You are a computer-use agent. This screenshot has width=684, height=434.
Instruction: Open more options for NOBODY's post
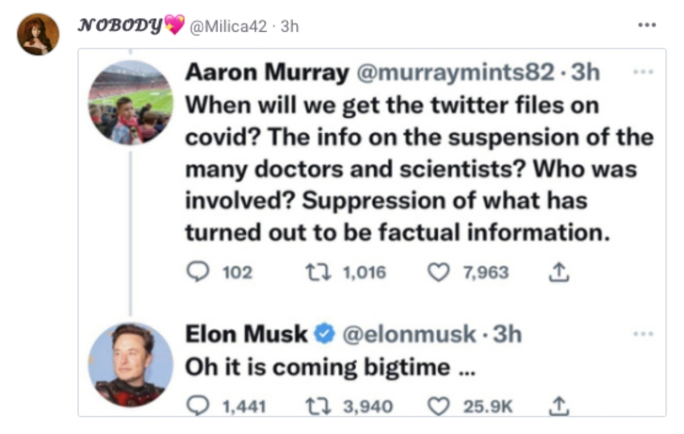tap(647, 25)
